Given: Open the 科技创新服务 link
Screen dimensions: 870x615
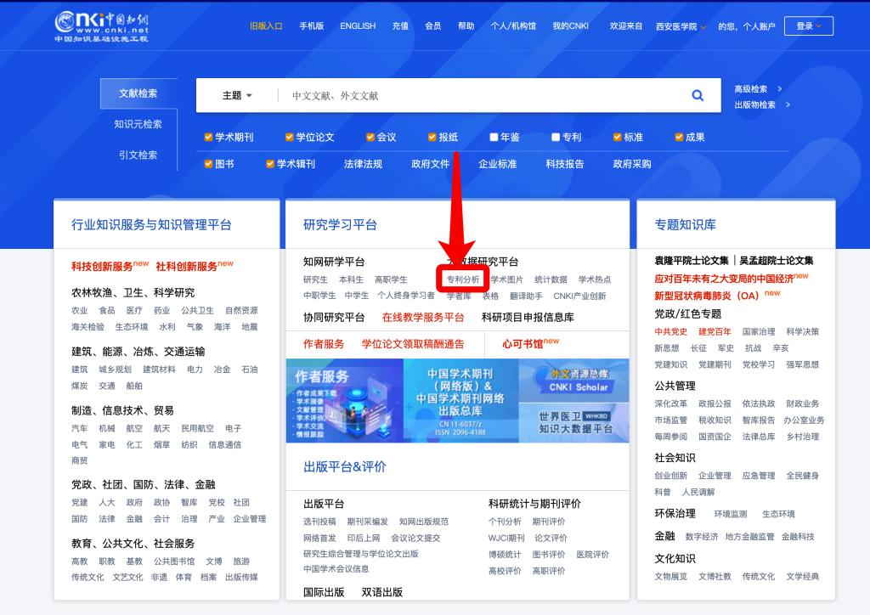Looking at the screenshot, I should [102, 267].
